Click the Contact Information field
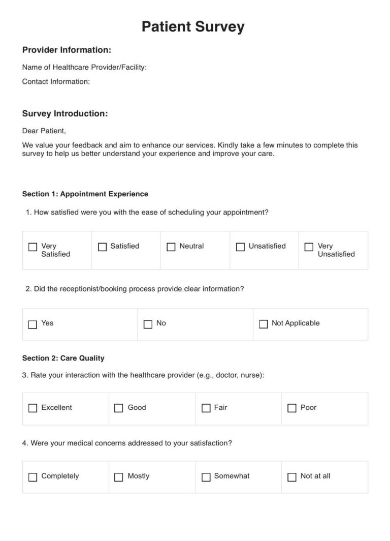The height and width of the screenshot is (541, 390). [x=56, y=82]
